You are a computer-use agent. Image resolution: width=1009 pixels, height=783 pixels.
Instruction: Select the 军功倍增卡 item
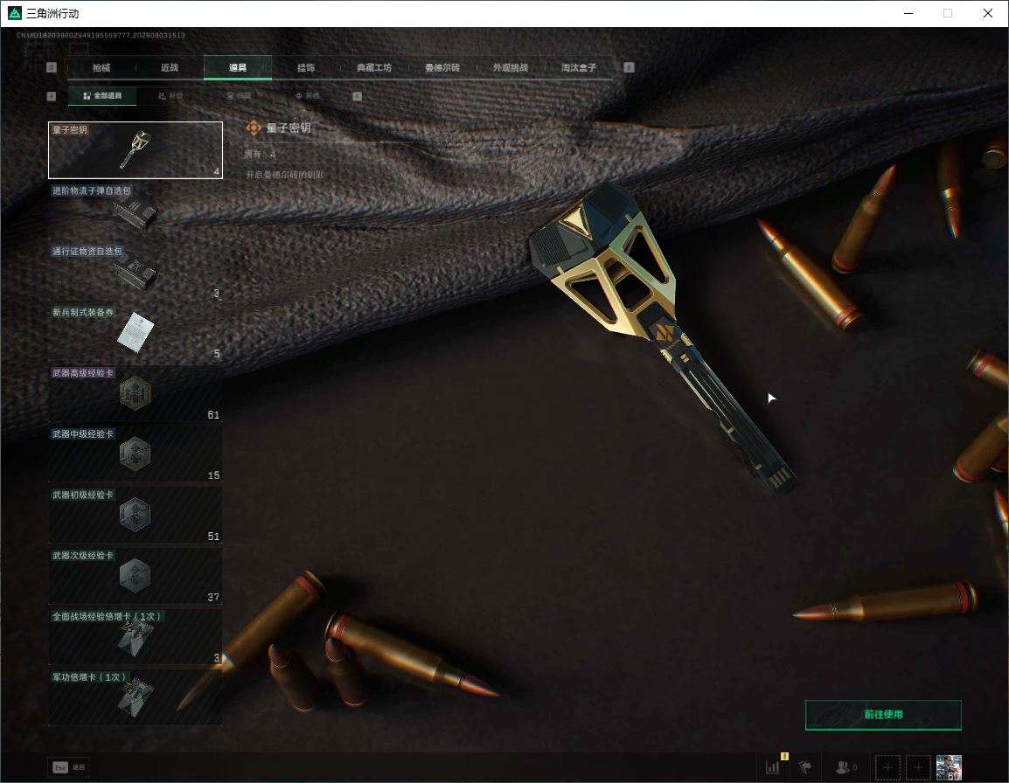click(x=136, y=697)
